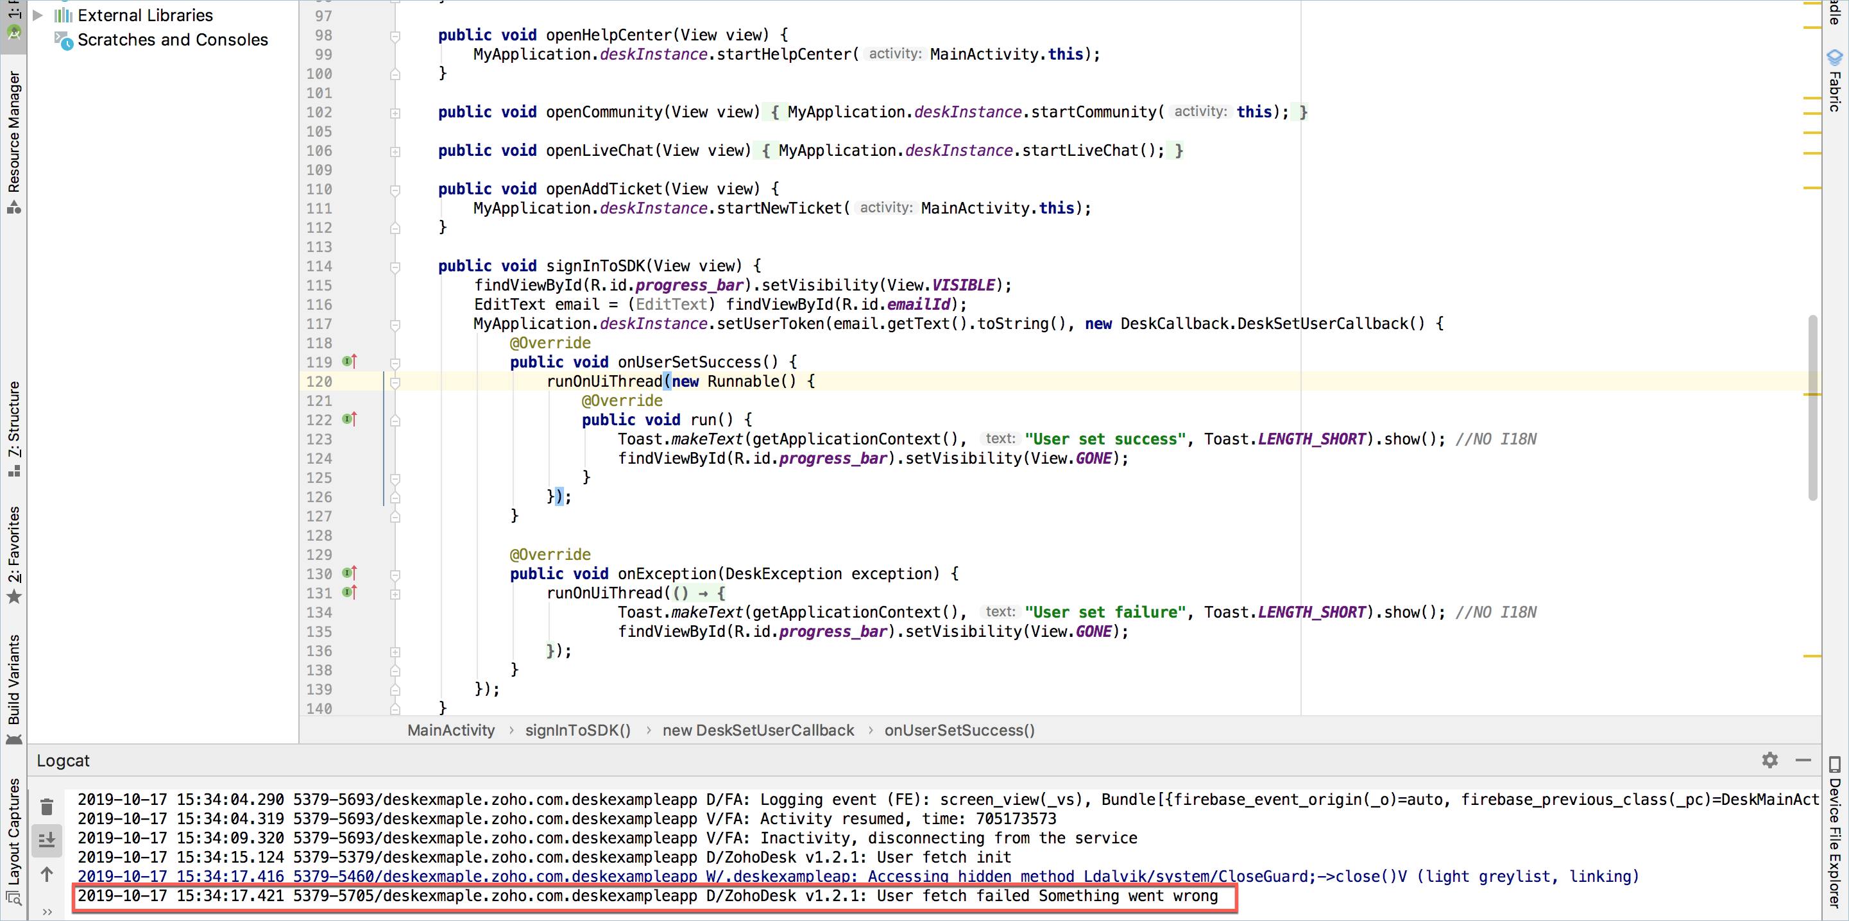Viewport: 1849px width, 921px height.
Task: Click the up arrow in Logcat toolbar
Action: coord(47,874)
